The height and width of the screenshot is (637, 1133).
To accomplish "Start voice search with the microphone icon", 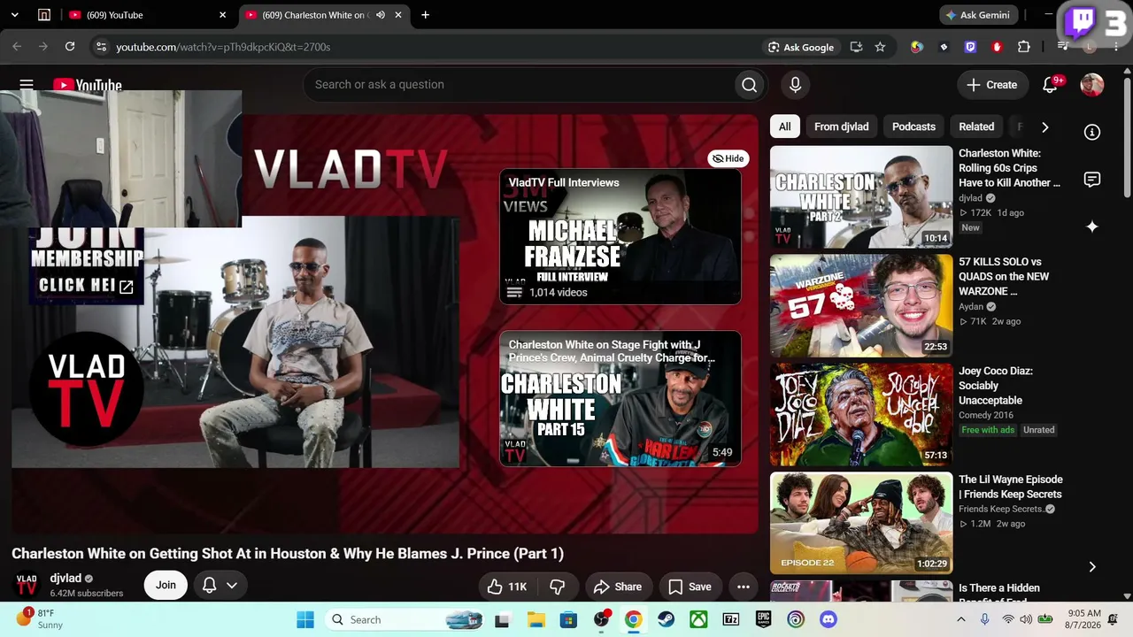I will [x=795, y=85].
